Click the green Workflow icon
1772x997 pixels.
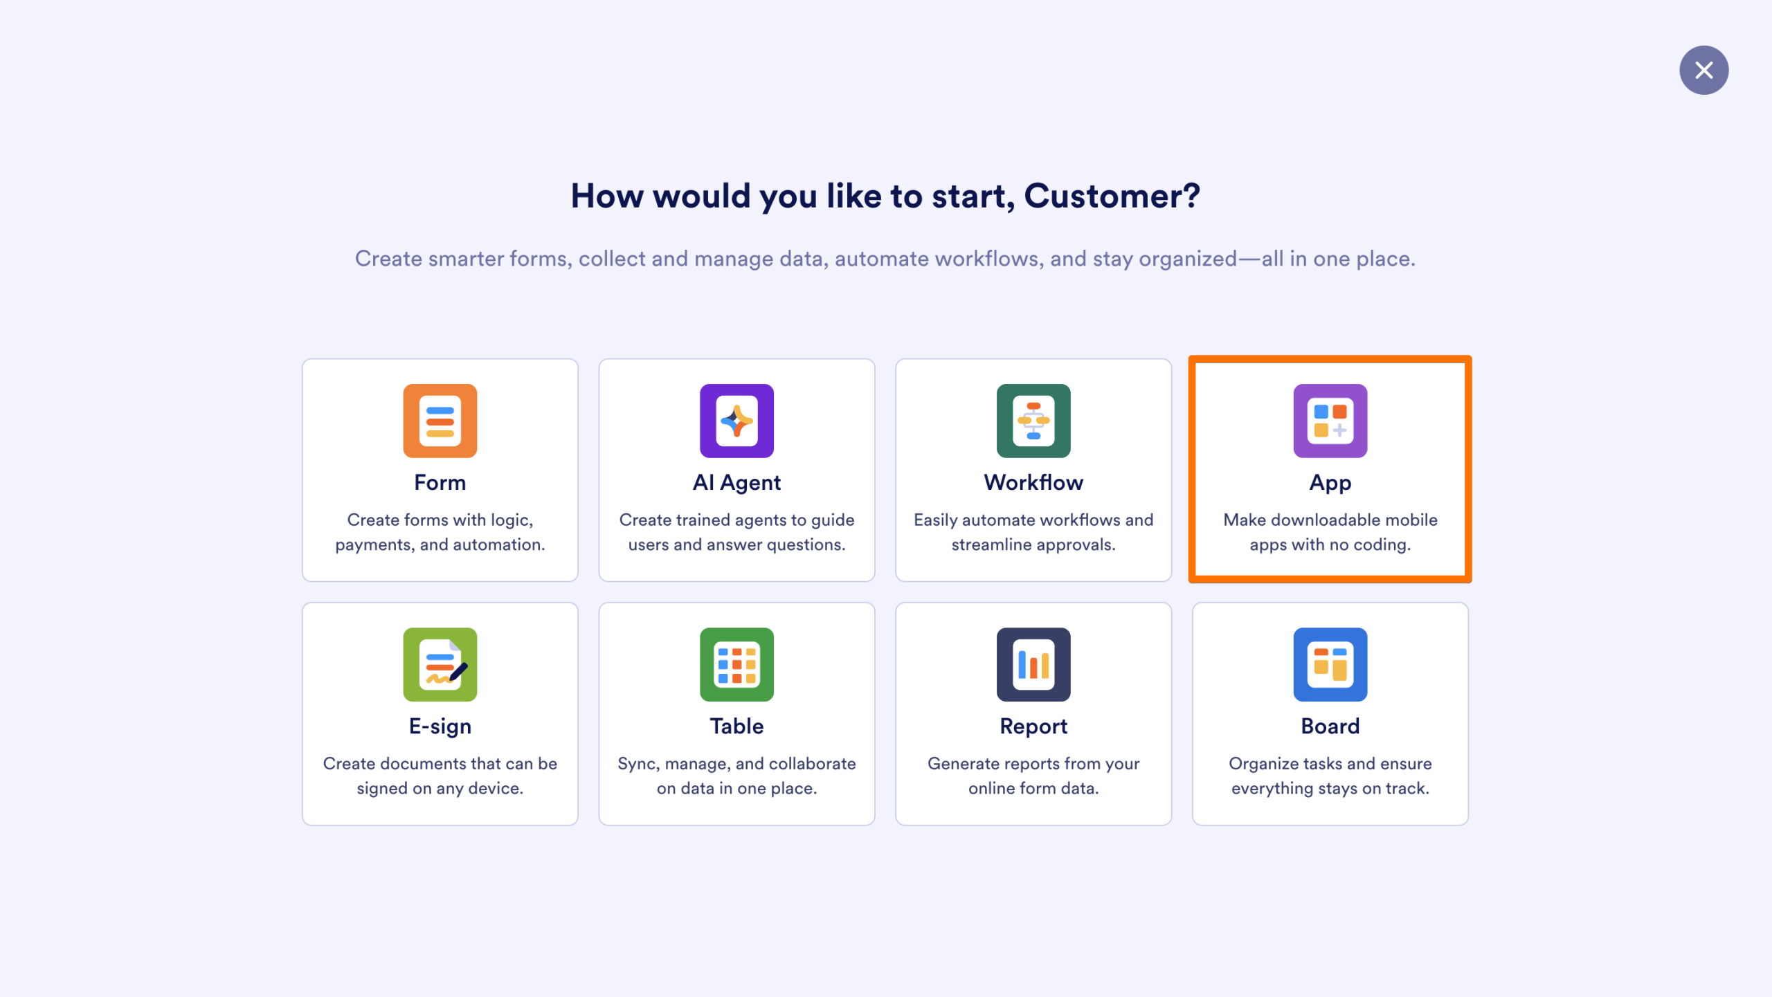point(1033,421)
